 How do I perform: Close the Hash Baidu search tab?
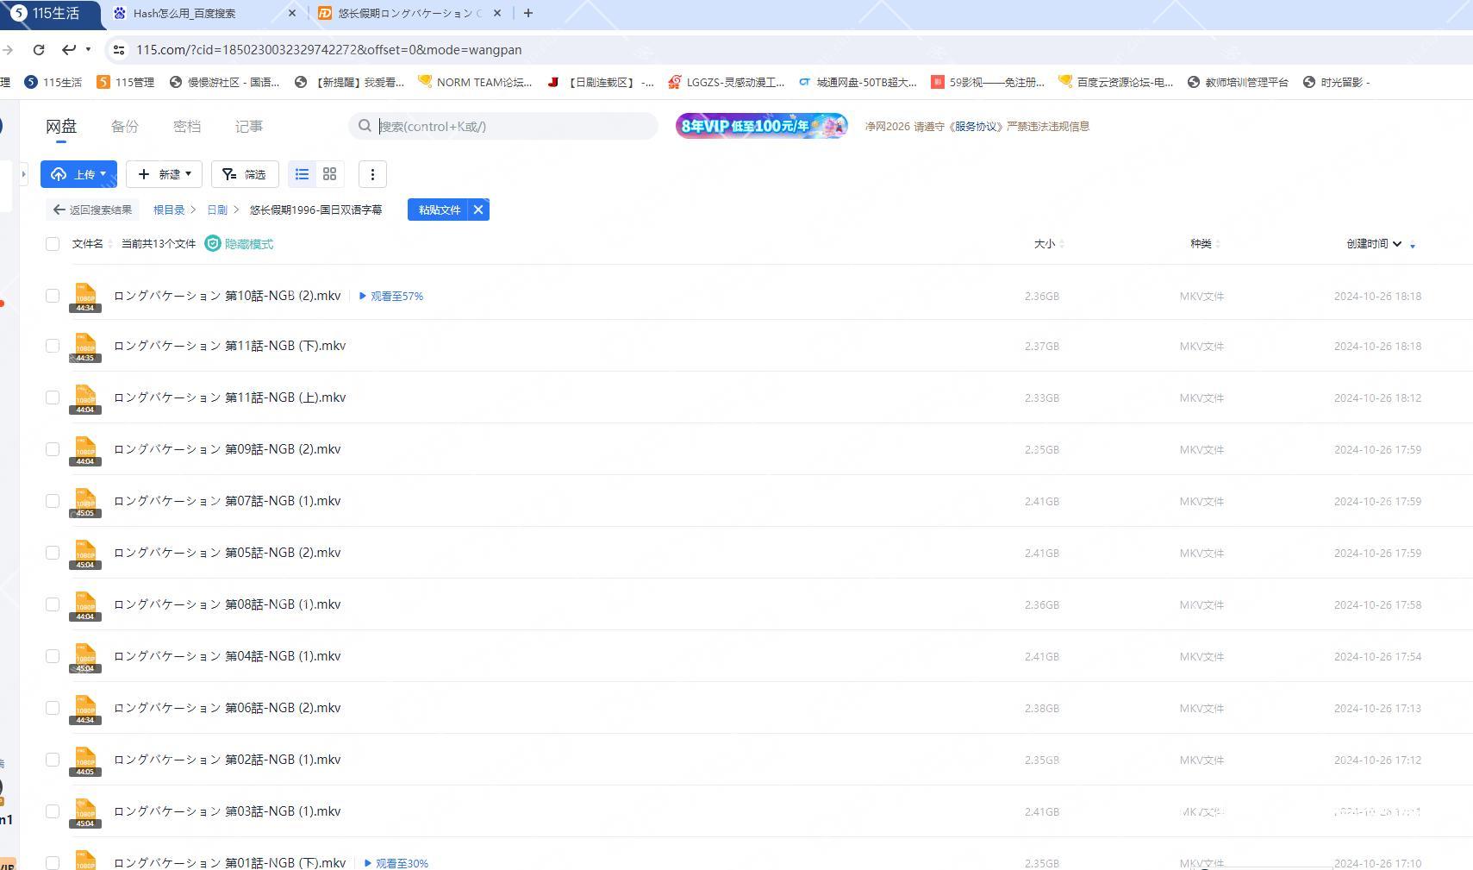[x=291, y=13]
